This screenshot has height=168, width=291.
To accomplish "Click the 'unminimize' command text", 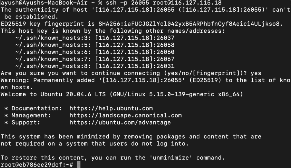I will coord(171,158).
